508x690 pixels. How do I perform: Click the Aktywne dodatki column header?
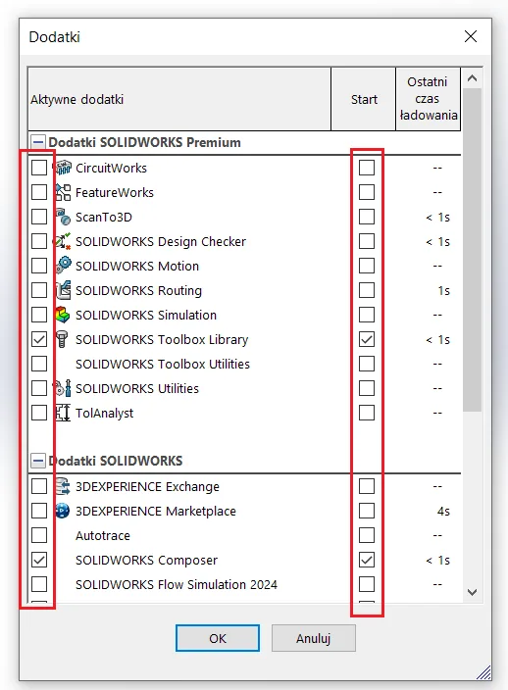coord(179,99)
